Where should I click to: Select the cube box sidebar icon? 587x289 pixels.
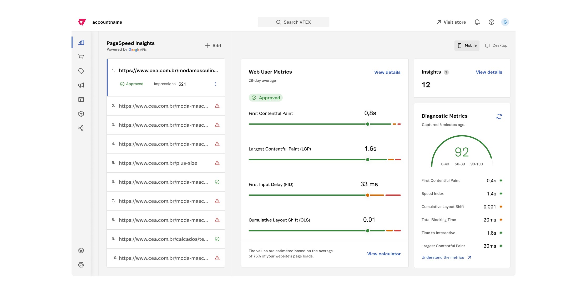pos(81,114)
